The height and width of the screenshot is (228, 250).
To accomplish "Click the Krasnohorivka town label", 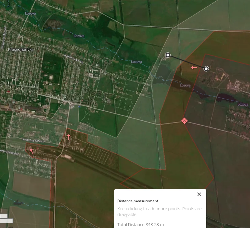I will (21, 49).
